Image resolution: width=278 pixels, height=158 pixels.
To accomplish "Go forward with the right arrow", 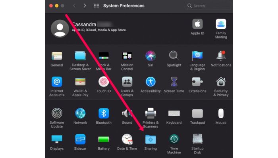I will 85,6.
